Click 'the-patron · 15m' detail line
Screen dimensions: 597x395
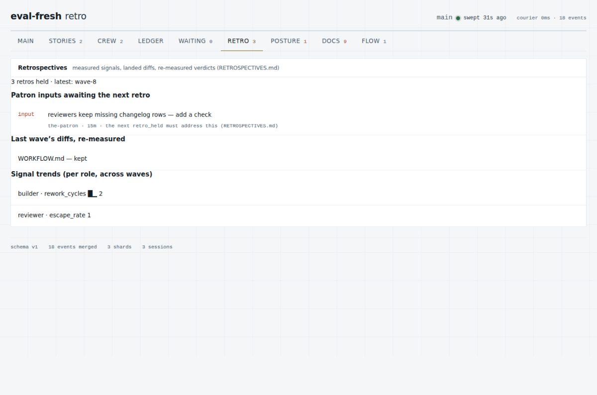[163, 126]
